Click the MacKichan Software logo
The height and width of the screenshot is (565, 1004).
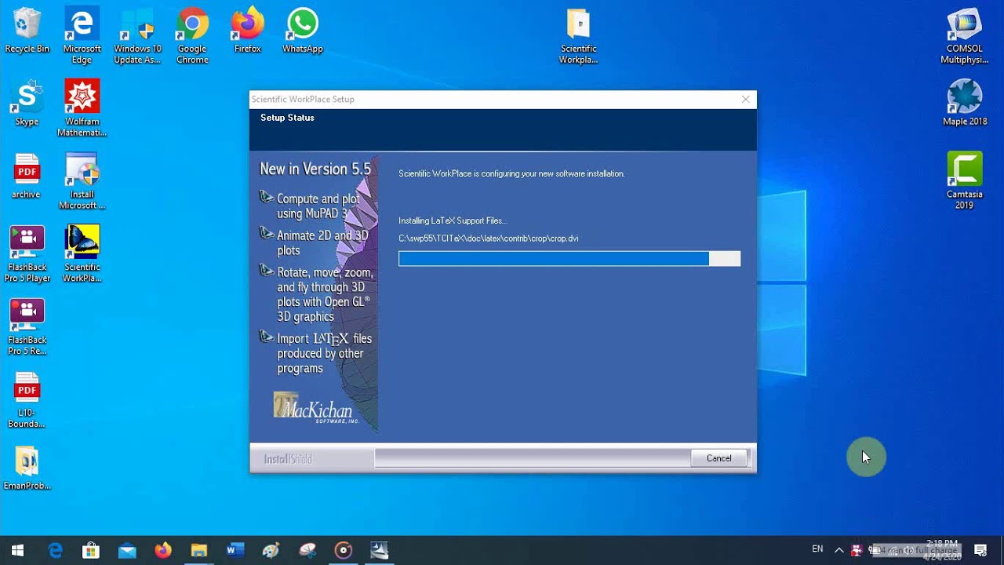tap(315, 407)
